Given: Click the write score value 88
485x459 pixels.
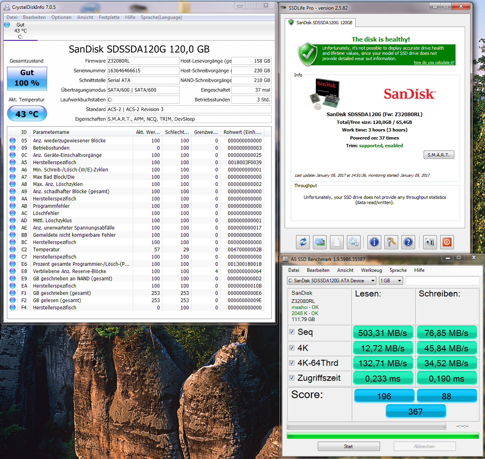Looking at the screenshot, I should coord(447,396).
